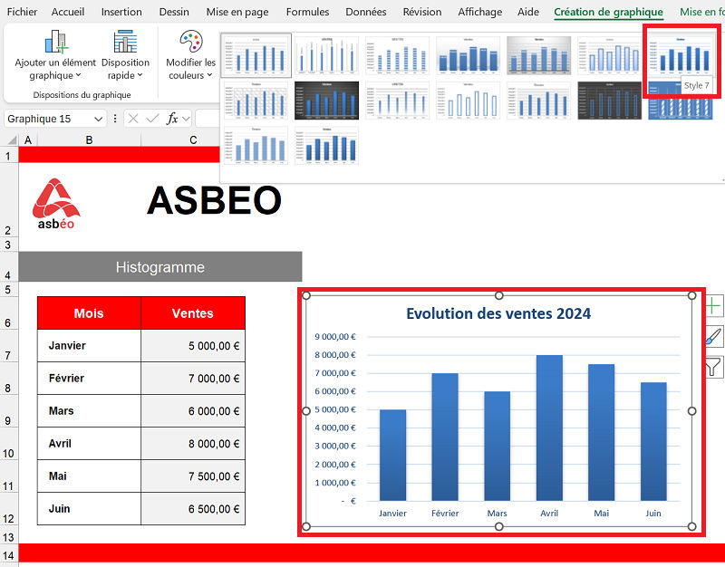Click the Avril bar in the chart
725x567 pixels.
[549, 428]
